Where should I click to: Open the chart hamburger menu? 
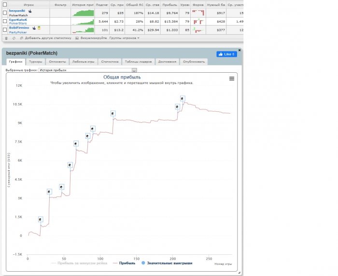[x=231, y=79]
